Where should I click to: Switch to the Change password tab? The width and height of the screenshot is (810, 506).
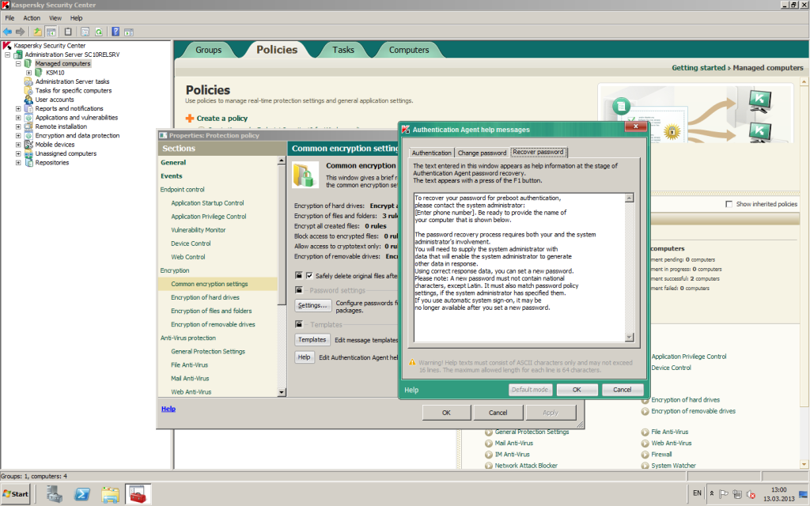tap(482, 153)
